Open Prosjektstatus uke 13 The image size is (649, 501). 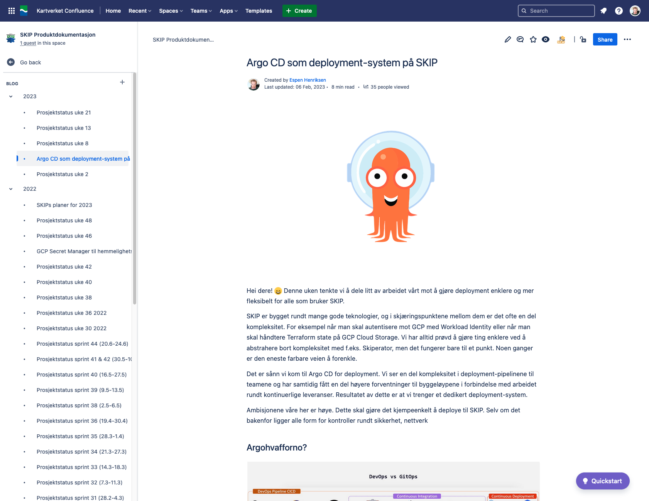click(x=64, y=128)
